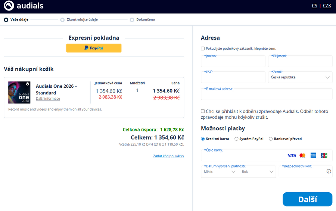Click the security code info icon

coord(329,171)
